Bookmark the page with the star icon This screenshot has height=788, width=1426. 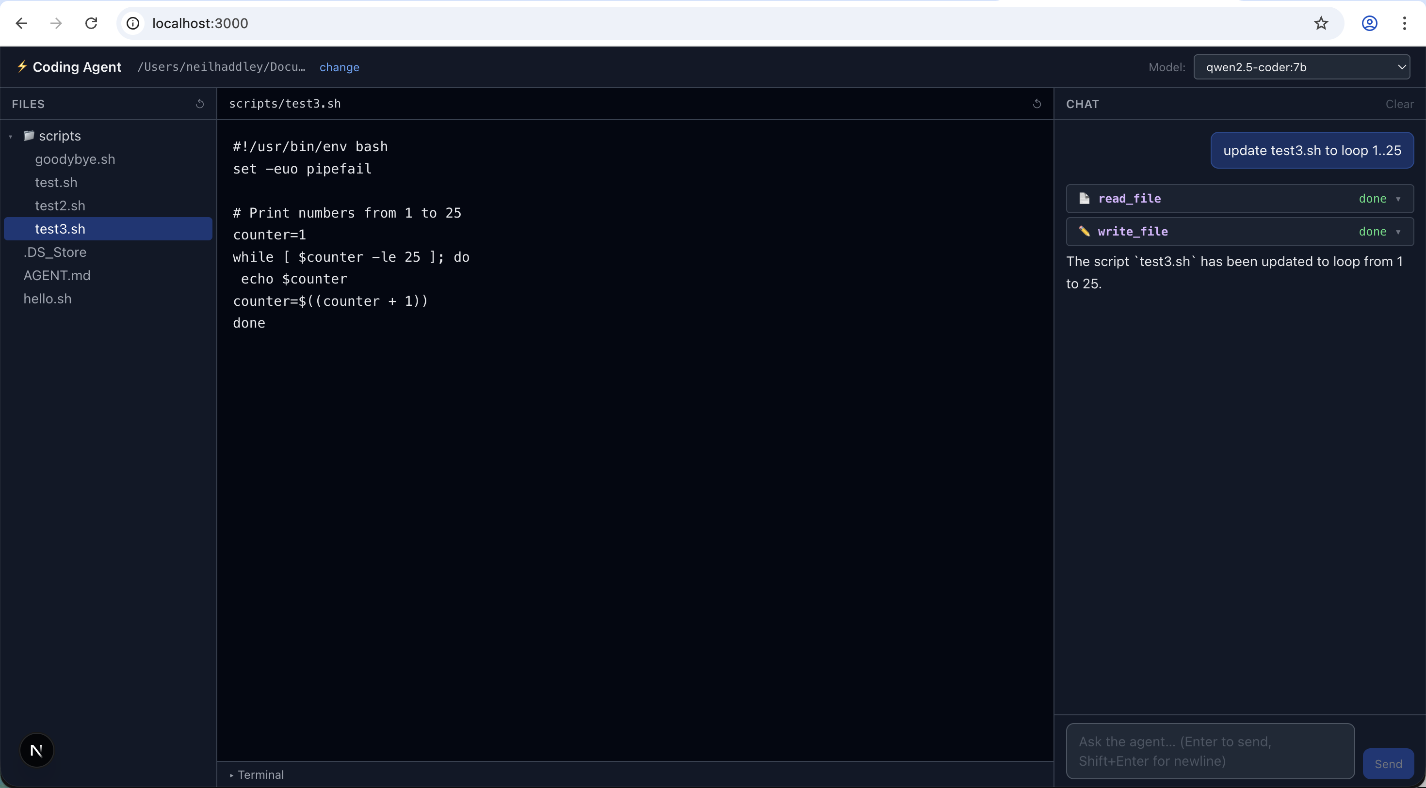[1321, 23]
